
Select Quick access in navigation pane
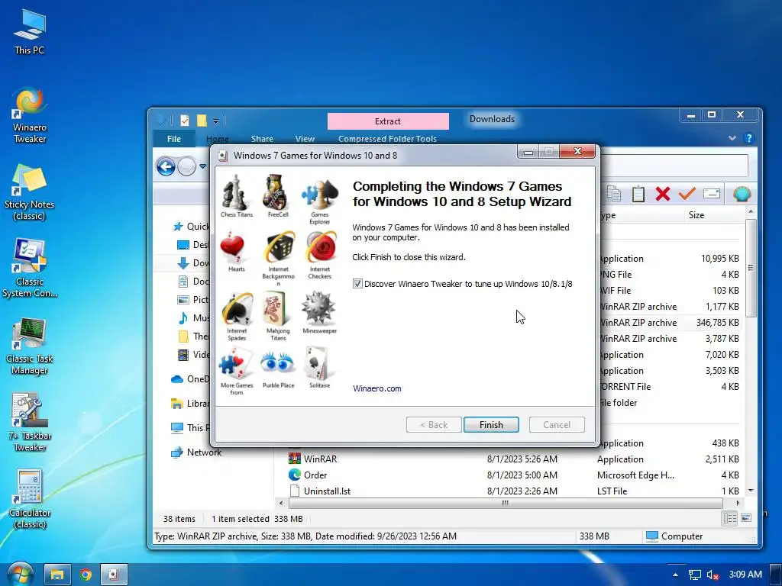[191, 226]
